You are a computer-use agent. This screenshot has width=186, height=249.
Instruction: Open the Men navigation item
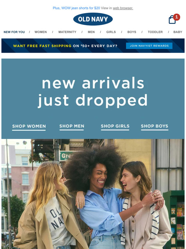click(91, 32)
